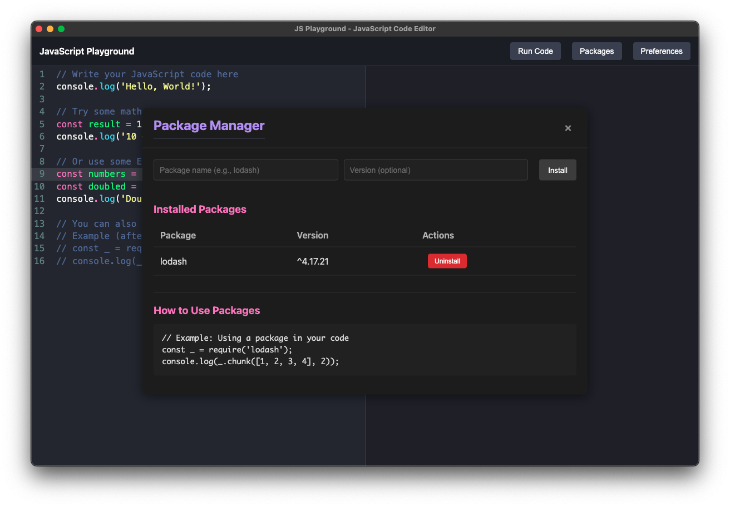
Task: Click the '// Example: Using a package' comment
Action: click(x=255, y=338)
